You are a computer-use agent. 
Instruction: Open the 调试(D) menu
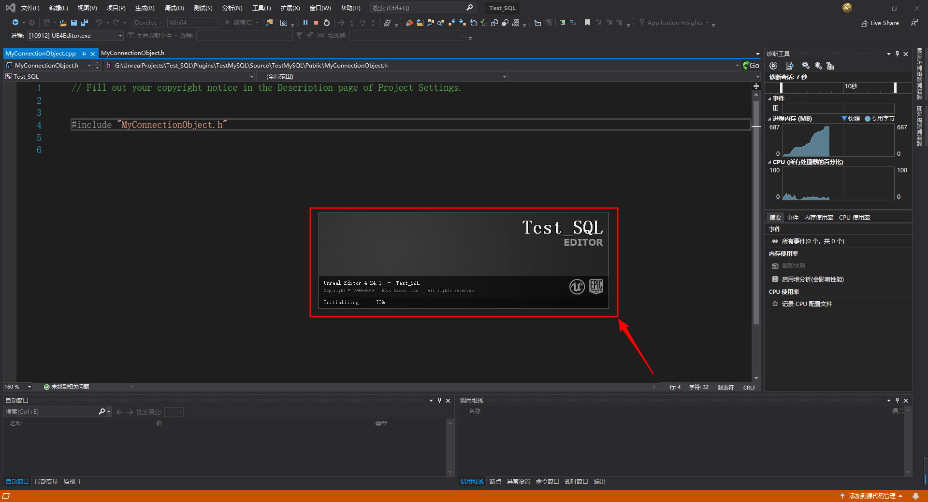tap(174, 8)
